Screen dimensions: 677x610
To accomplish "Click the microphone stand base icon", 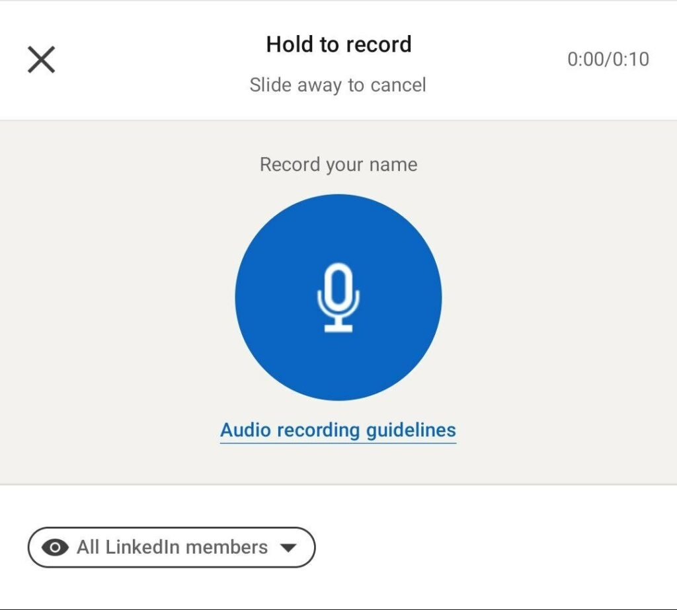I will [x=338, y=325].
